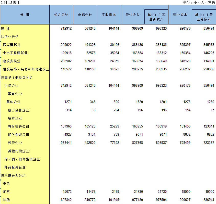
Task: Click the cell 129918 for 土木工程建筑业
Action: [66, 53]
